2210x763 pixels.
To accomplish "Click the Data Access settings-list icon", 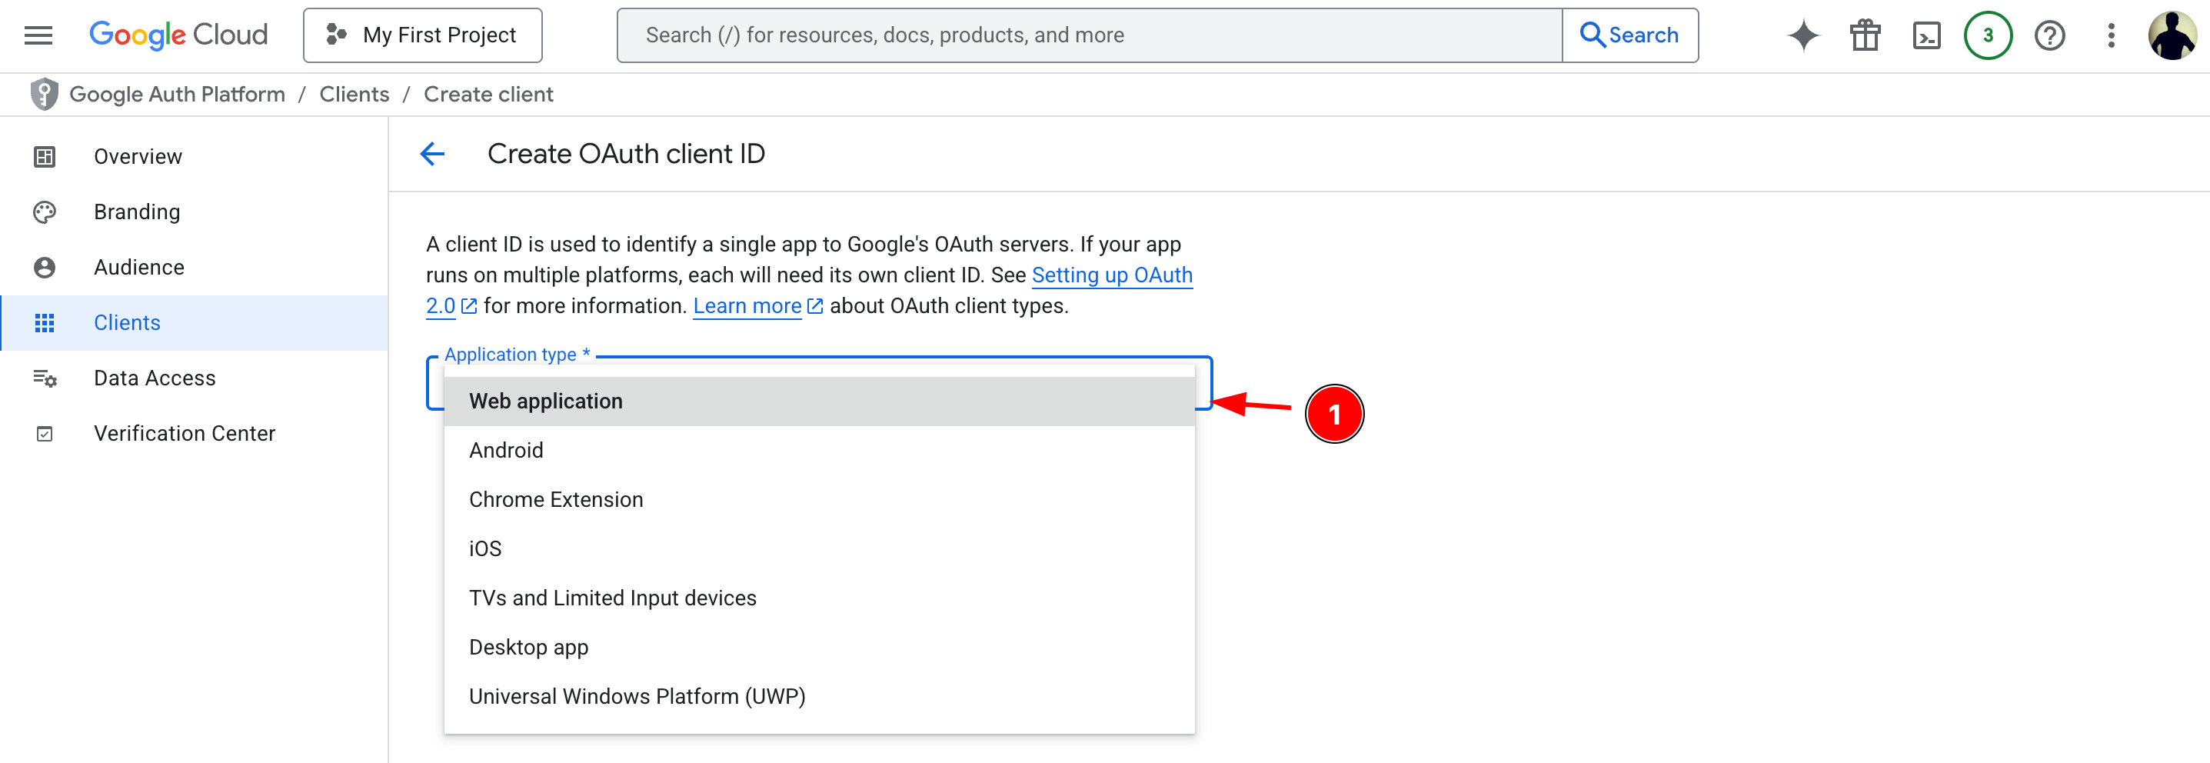I will point(45,378).
